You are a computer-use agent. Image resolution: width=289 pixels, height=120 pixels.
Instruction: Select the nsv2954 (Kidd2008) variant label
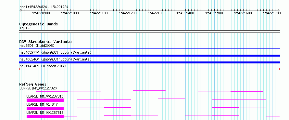coord(37,46)
